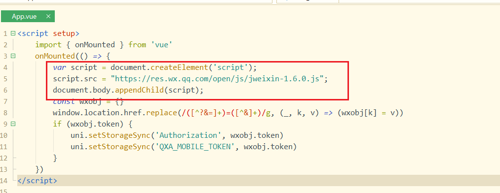Collapse the script setup block fold marker

click(13, 33)
